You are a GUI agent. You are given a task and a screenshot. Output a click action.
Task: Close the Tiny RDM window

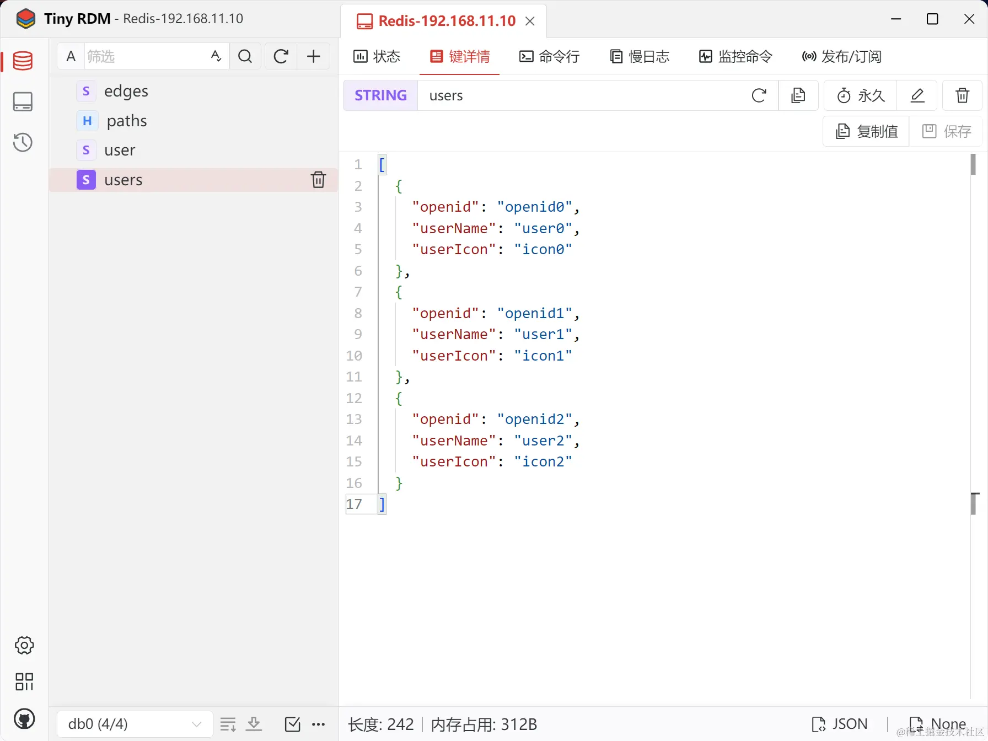(969, 19)
